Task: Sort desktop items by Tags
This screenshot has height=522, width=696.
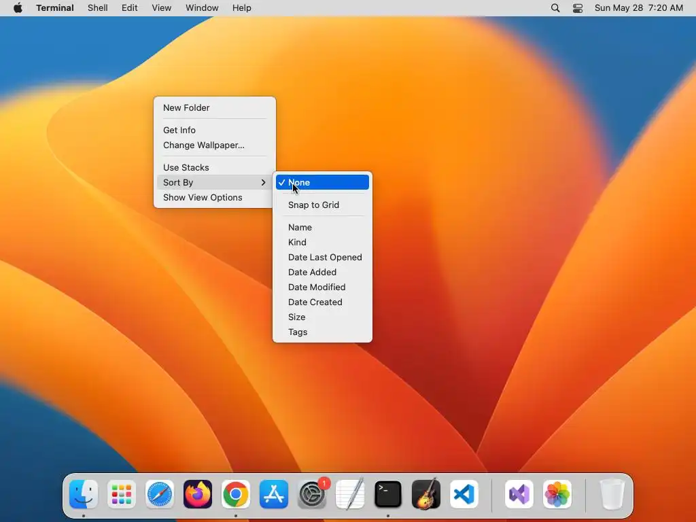Action: [x=322, y=332]
